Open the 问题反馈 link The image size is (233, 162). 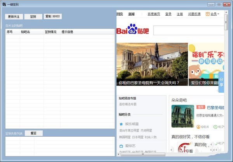click(x=195, y=14)
